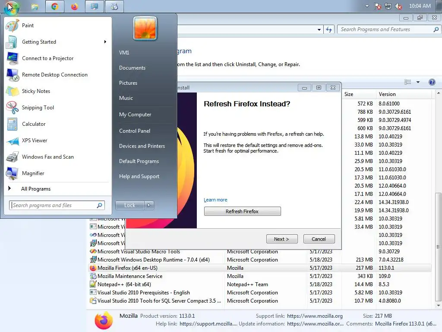Screen dimensions: 442x332
Task: Click the program list vertical scrollbar
Action: (438, 247)
